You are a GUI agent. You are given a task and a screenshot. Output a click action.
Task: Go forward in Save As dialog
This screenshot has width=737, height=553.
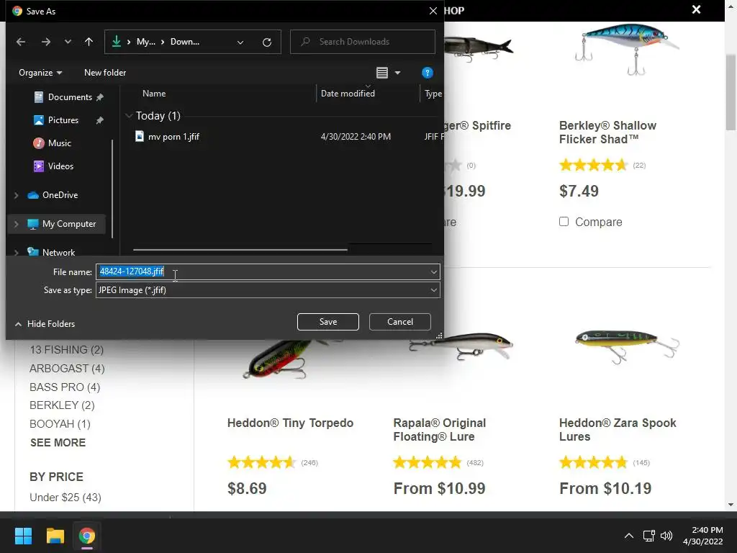coord(45,42)
